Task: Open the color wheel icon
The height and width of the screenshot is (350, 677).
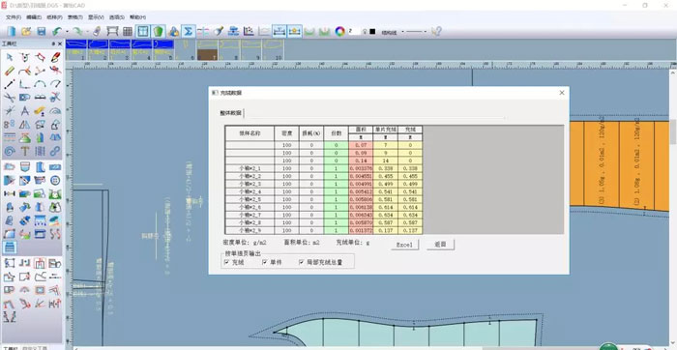Action: tap(340, 31)
